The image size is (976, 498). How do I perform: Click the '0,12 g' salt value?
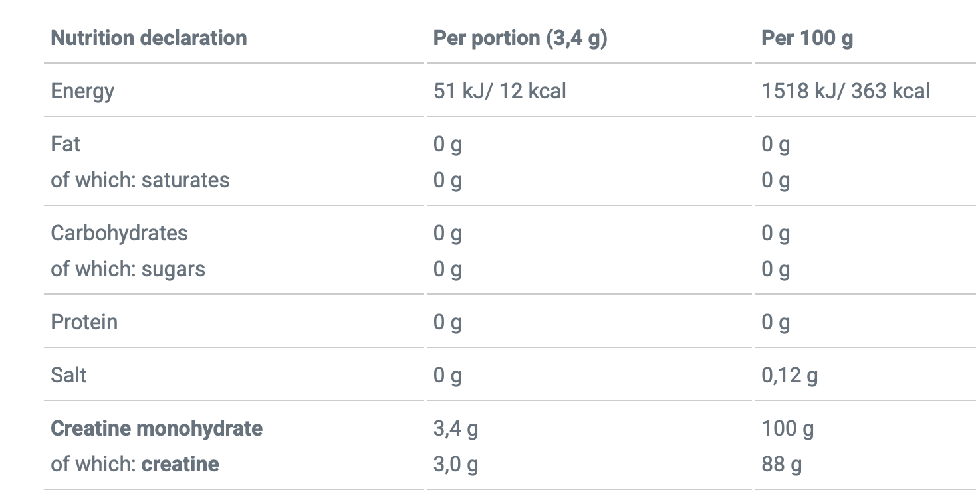click(x=789, y=375)
